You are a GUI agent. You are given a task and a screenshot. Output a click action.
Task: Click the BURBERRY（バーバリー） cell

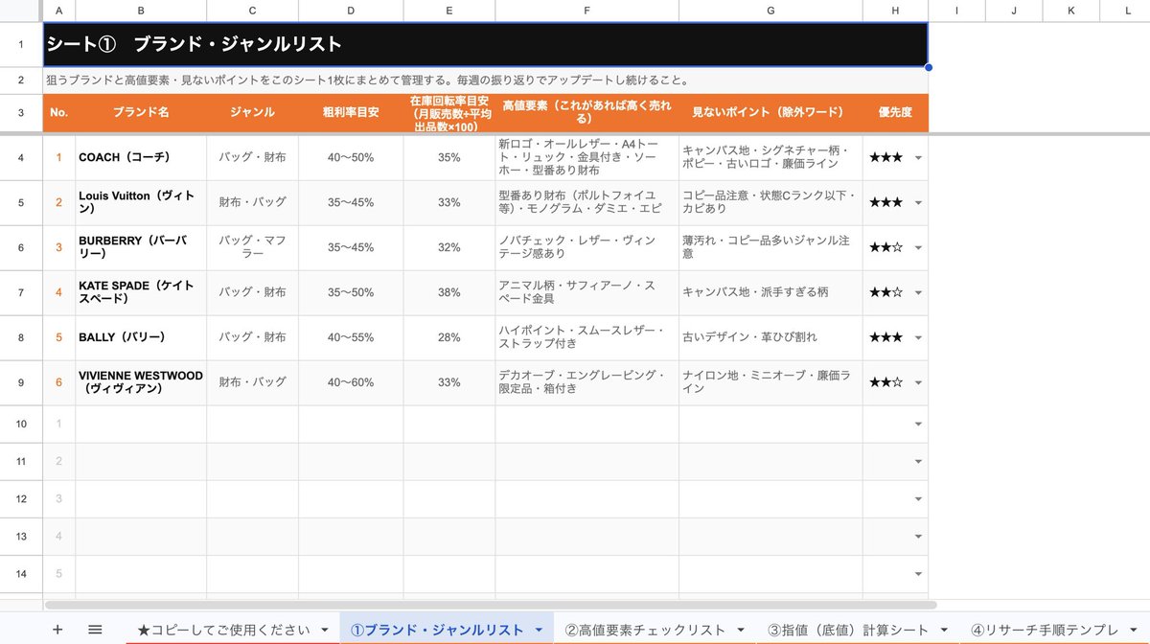pyautogui.click(x=141, y=248)
